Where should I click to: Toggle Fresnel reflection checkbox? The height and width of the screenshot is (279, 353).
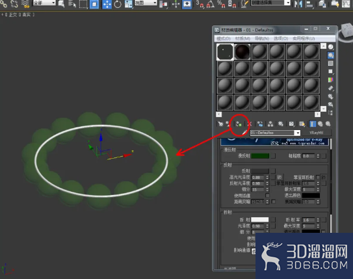click(x=318, y=177)
